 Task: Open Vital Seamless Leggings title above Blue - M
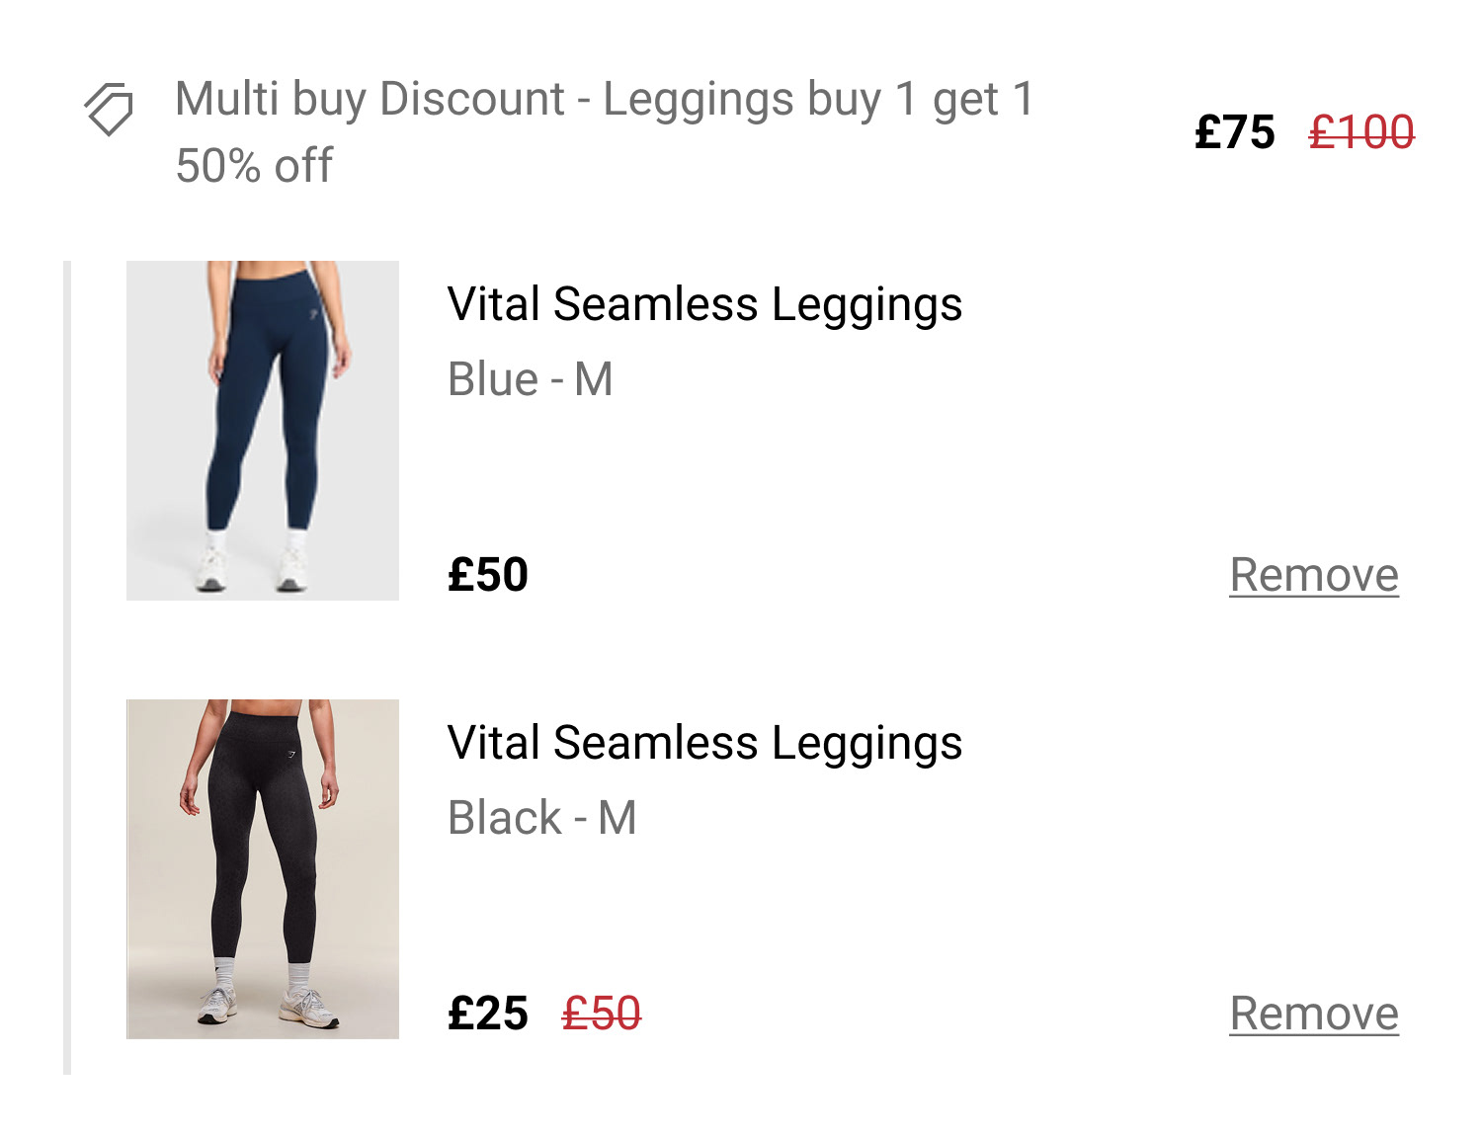click(x=704, y=304)
